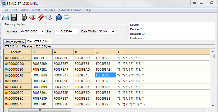Viewport: 218px width, 112px height.
Task: Switch to the Device Memory tab
Action: point(15,42)
